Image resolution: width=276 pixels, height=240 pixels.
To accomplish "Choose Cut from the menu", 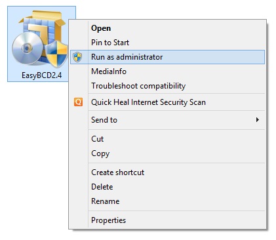I will point(98,139).
